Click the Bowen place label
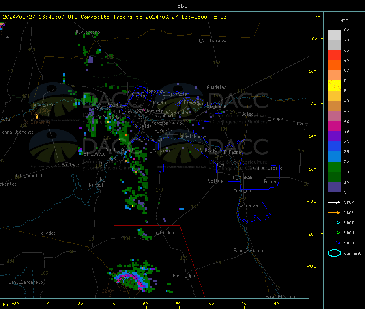Image resolution: width=365 pixels, height=309 pixels. point(270,182)
